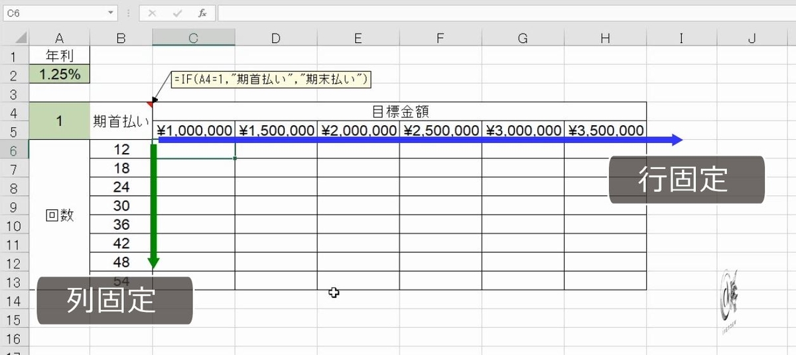
Task: Click the ¥2,500,000 cell
Action: pos(440,130)
